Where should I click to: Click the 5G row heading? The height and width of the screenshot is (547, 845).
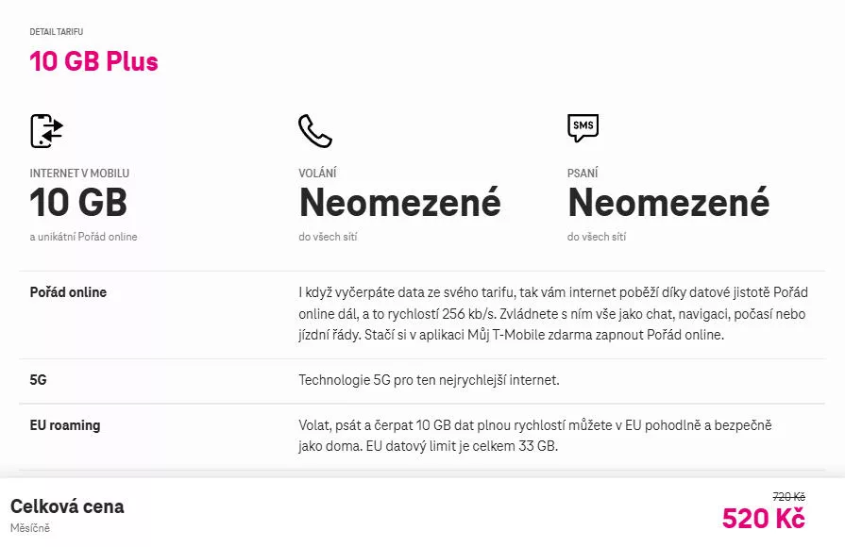(x=39, y=380)
